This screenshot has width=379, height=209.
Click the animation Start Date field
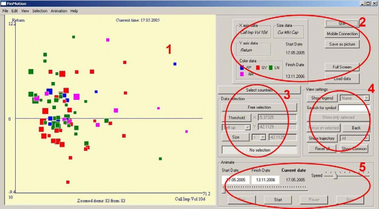pos(235,180)
